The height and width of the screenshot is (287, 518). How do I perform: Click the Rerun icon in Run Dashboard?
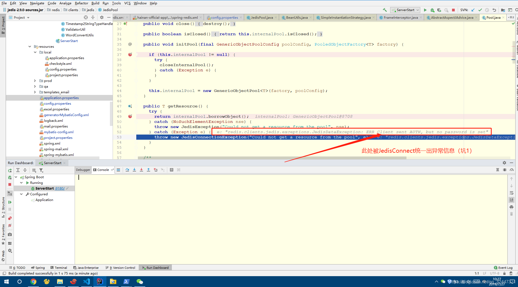(10, 170)
